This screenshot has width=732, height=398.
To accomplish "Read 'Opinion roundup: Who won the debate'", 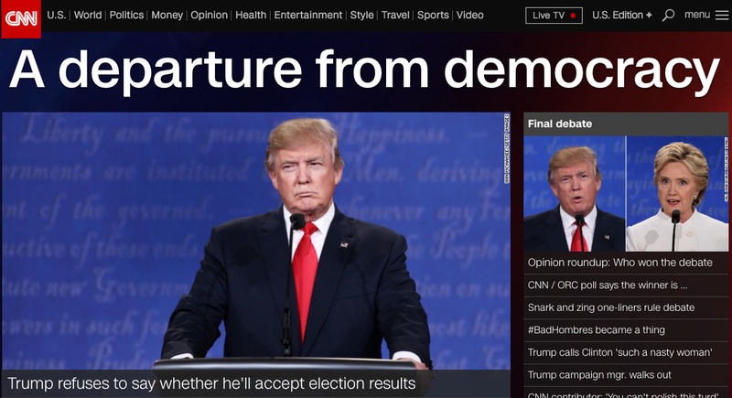I will [x=620, y=263].
